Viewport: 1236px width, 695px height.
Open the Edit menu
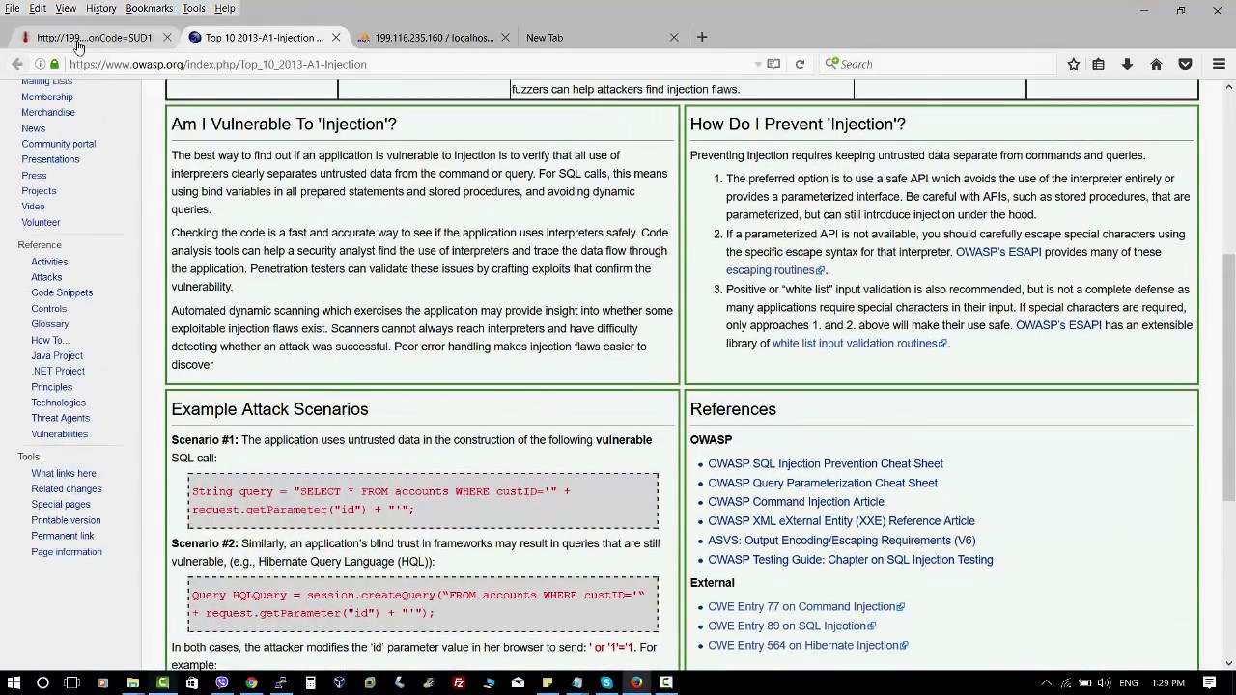[38, 8]
